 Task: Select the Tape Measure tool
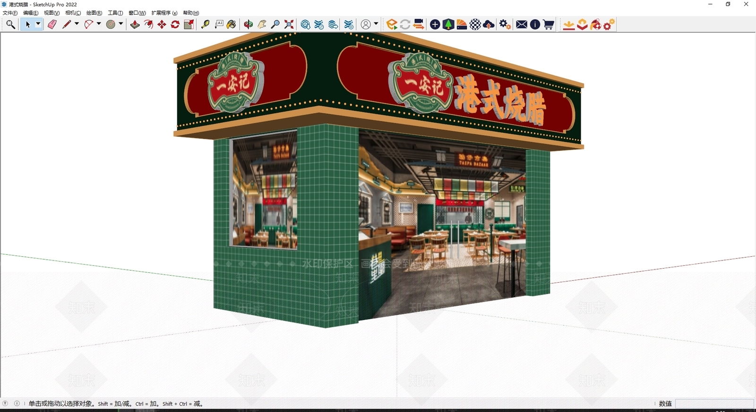pyautogui.click(x=206, y=25)
